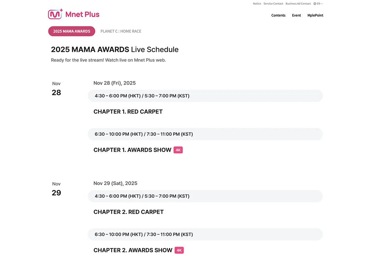Open the Notice page
The height and width of the screenshot is (261, 392).
(x=257, y=4)
